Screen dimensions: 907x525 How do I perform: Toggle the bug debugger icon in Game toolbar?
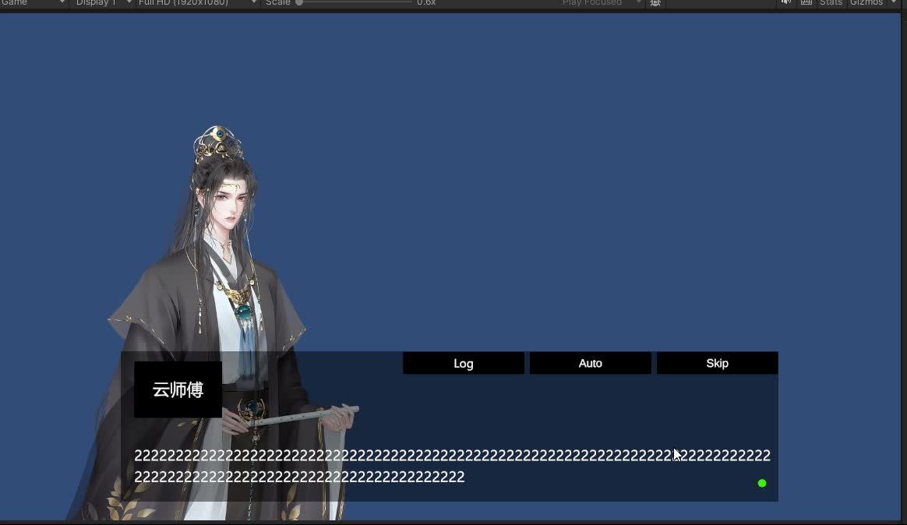pos(655,3)
